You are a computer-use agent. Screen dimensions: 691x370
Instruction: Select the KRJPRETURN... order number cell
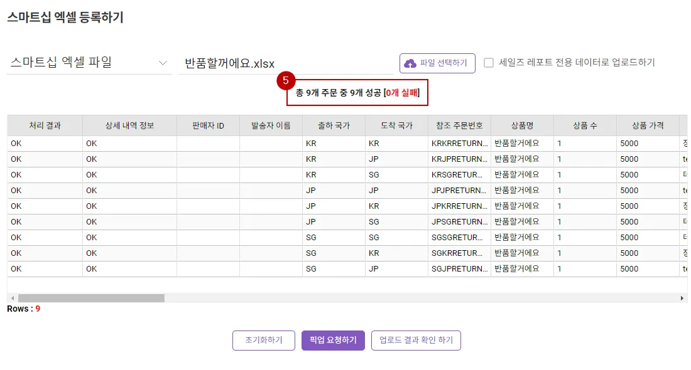459,159
